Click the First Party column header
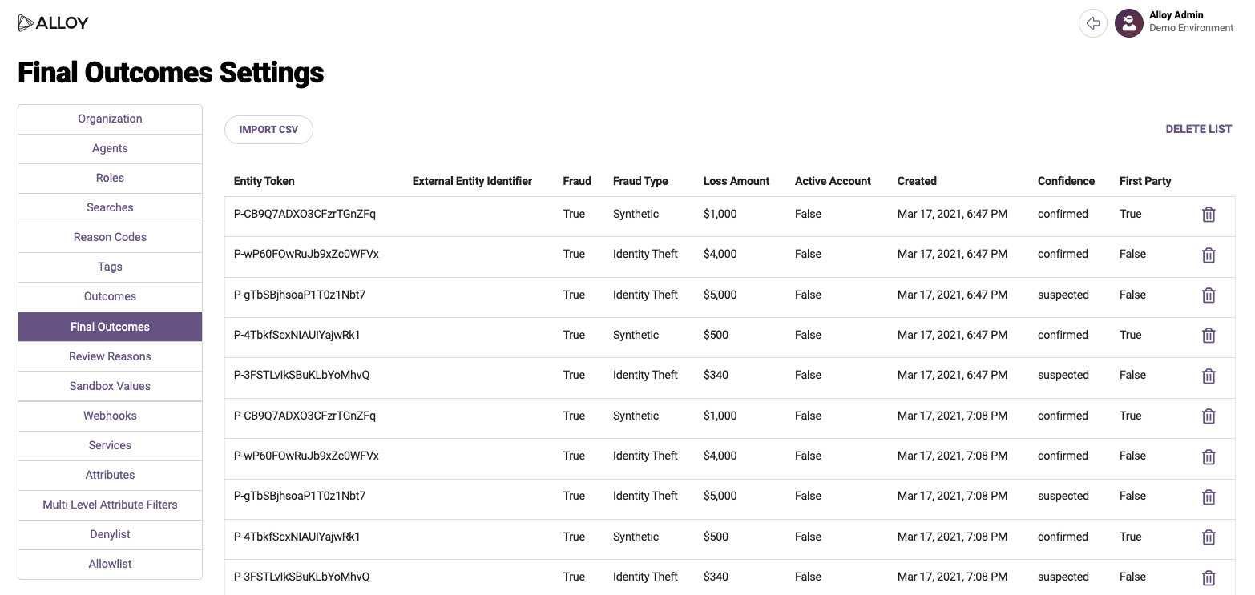Viewport: 1255px width, 595px height. click(1145, 181)
